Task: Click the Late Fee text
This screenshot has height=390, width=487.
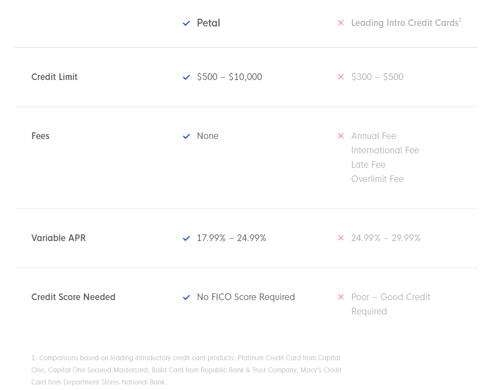Action: pos(368,164)
